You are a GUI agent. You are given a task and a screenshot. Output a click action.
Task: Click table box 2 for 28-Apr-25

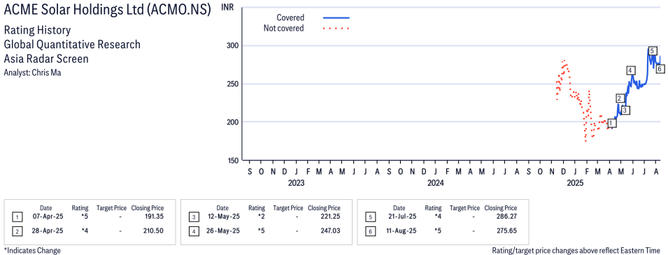click(17, 231)
